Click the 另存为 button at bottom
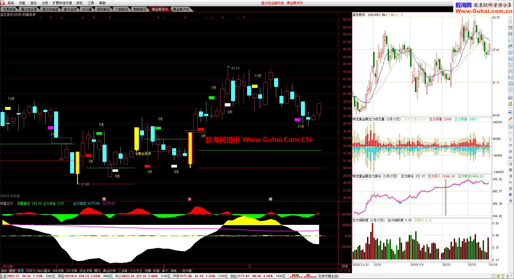This screenshot has width=514, height=279. pos(31,271)
